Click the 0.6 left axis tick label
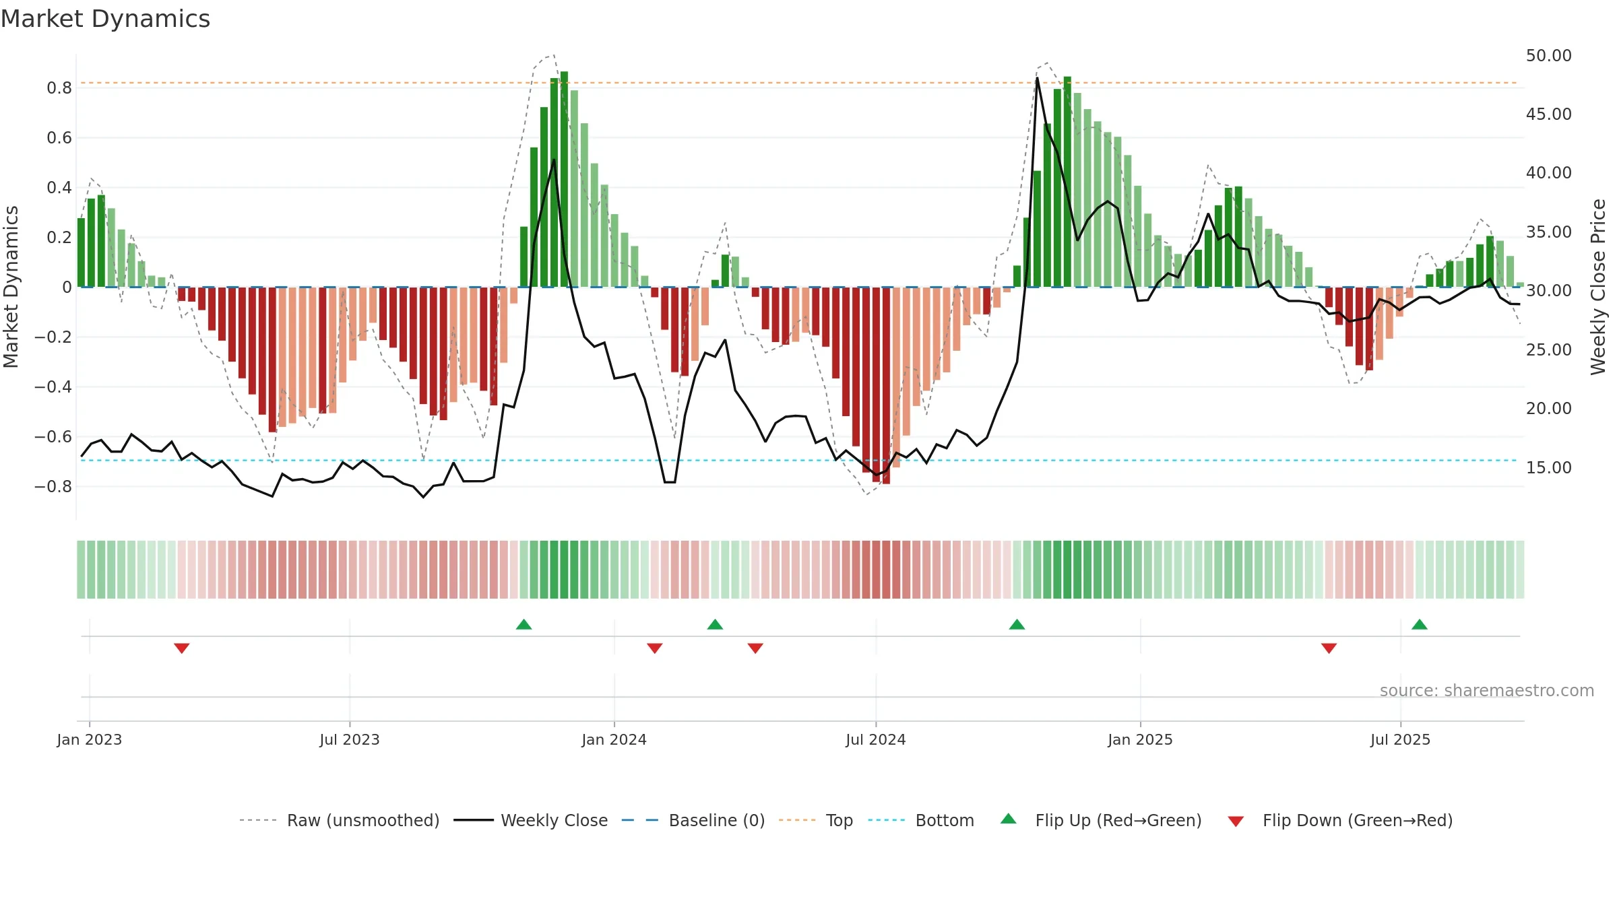The image size is (1617, 909). coord(59,137)
